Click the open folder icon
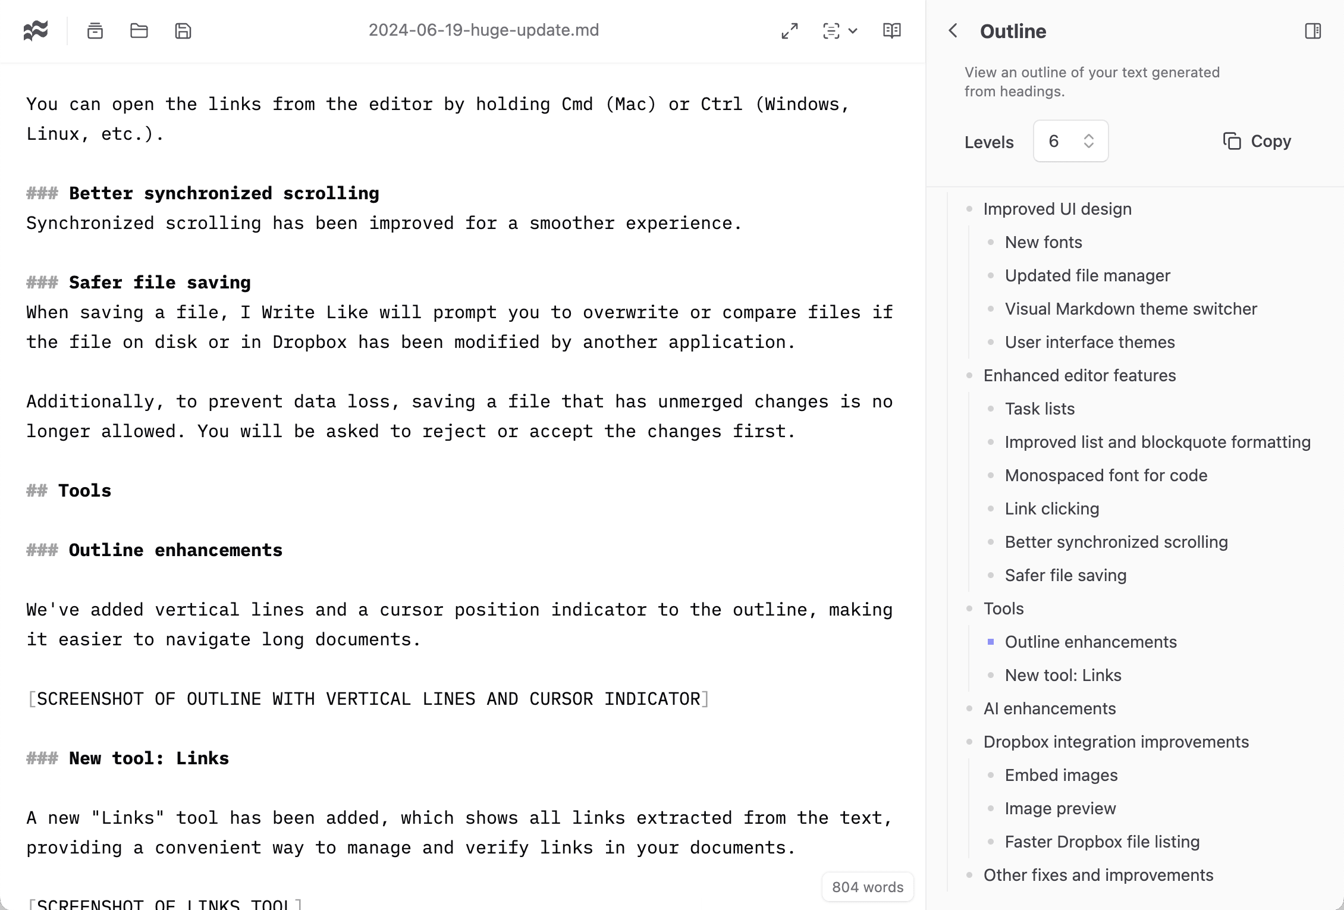The width and height of the screenshot is (1344, 910). (x=139, y=30)
